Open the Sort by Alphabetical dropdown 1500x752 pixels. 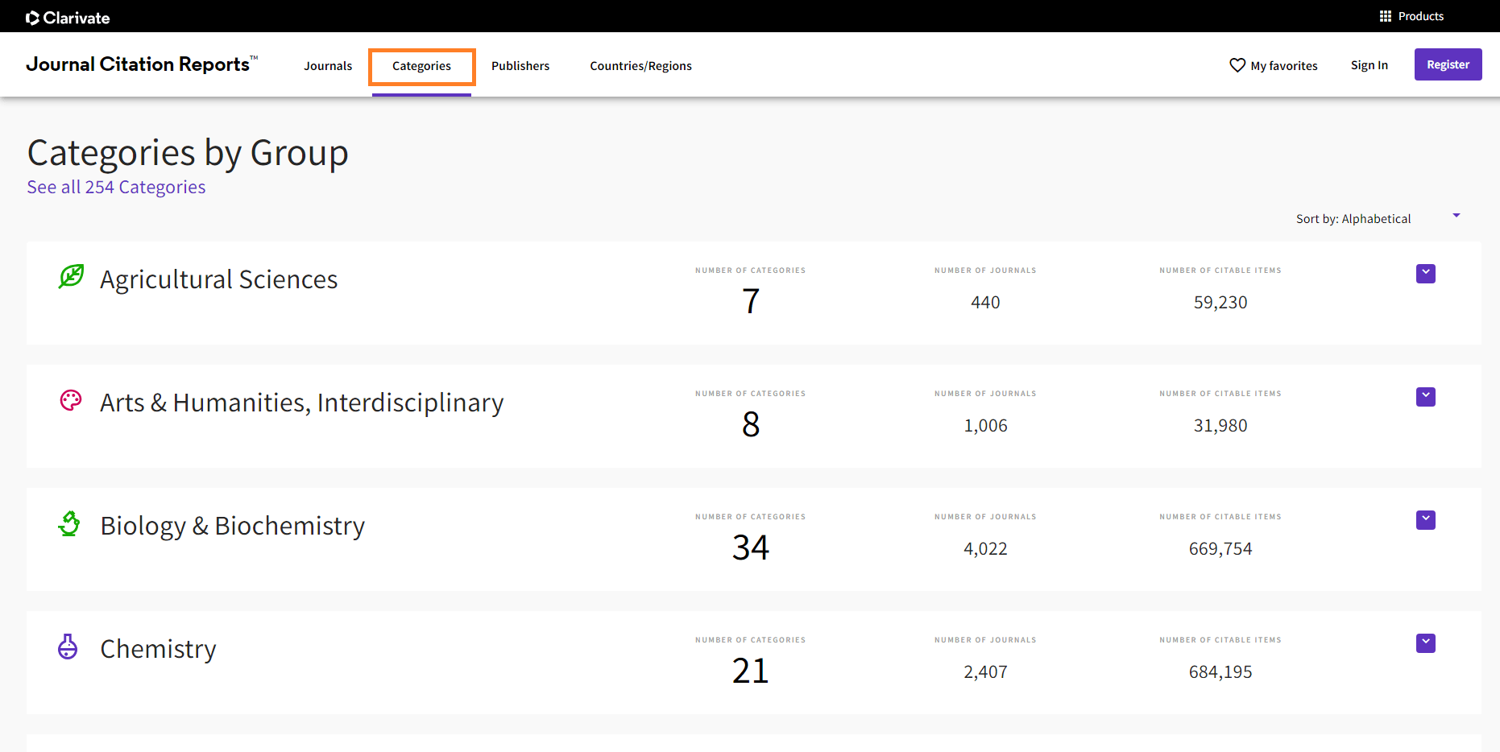(1378, 218)
